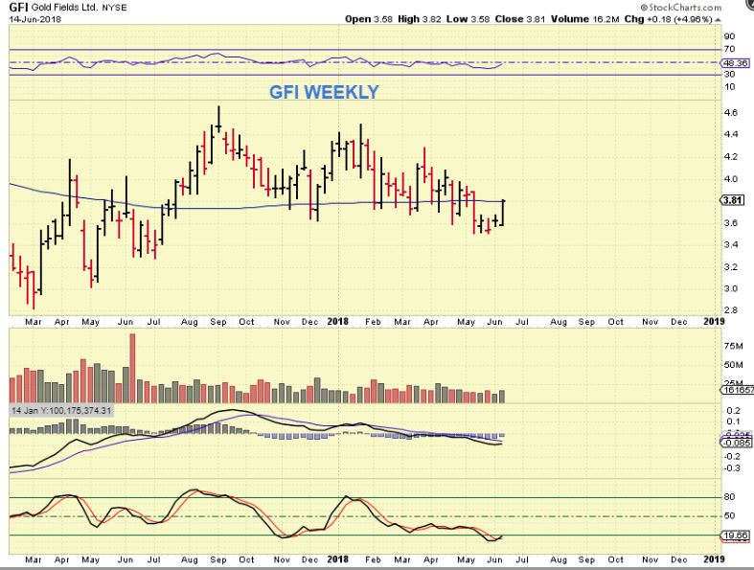Click the 90 label on the RSI scale
The image size is (754, 570).
729,36
